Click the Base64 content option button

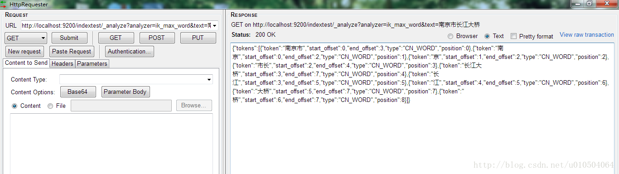tap(78, 92)
